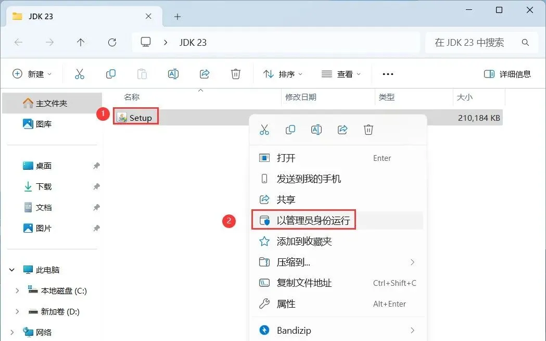Sort by the 名称 column header
Viewport: 546px width, 341px height.
click(132, 97)
